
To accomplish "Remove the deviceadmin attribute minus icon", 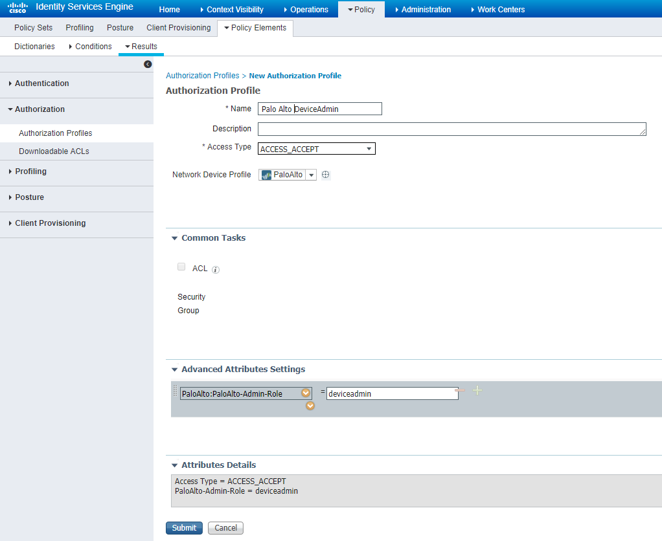I will click(x=460, y=390).
